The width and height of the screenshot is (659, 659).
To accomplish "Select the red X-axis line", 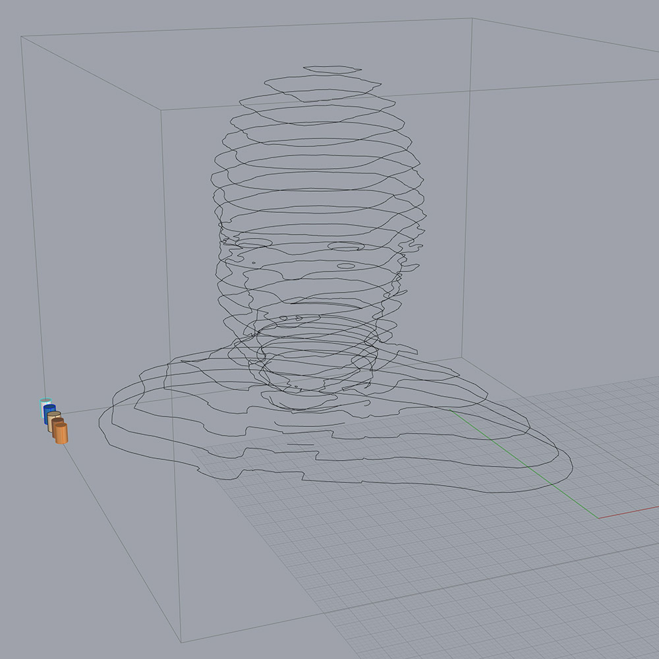I will click(x=629, y=513).
